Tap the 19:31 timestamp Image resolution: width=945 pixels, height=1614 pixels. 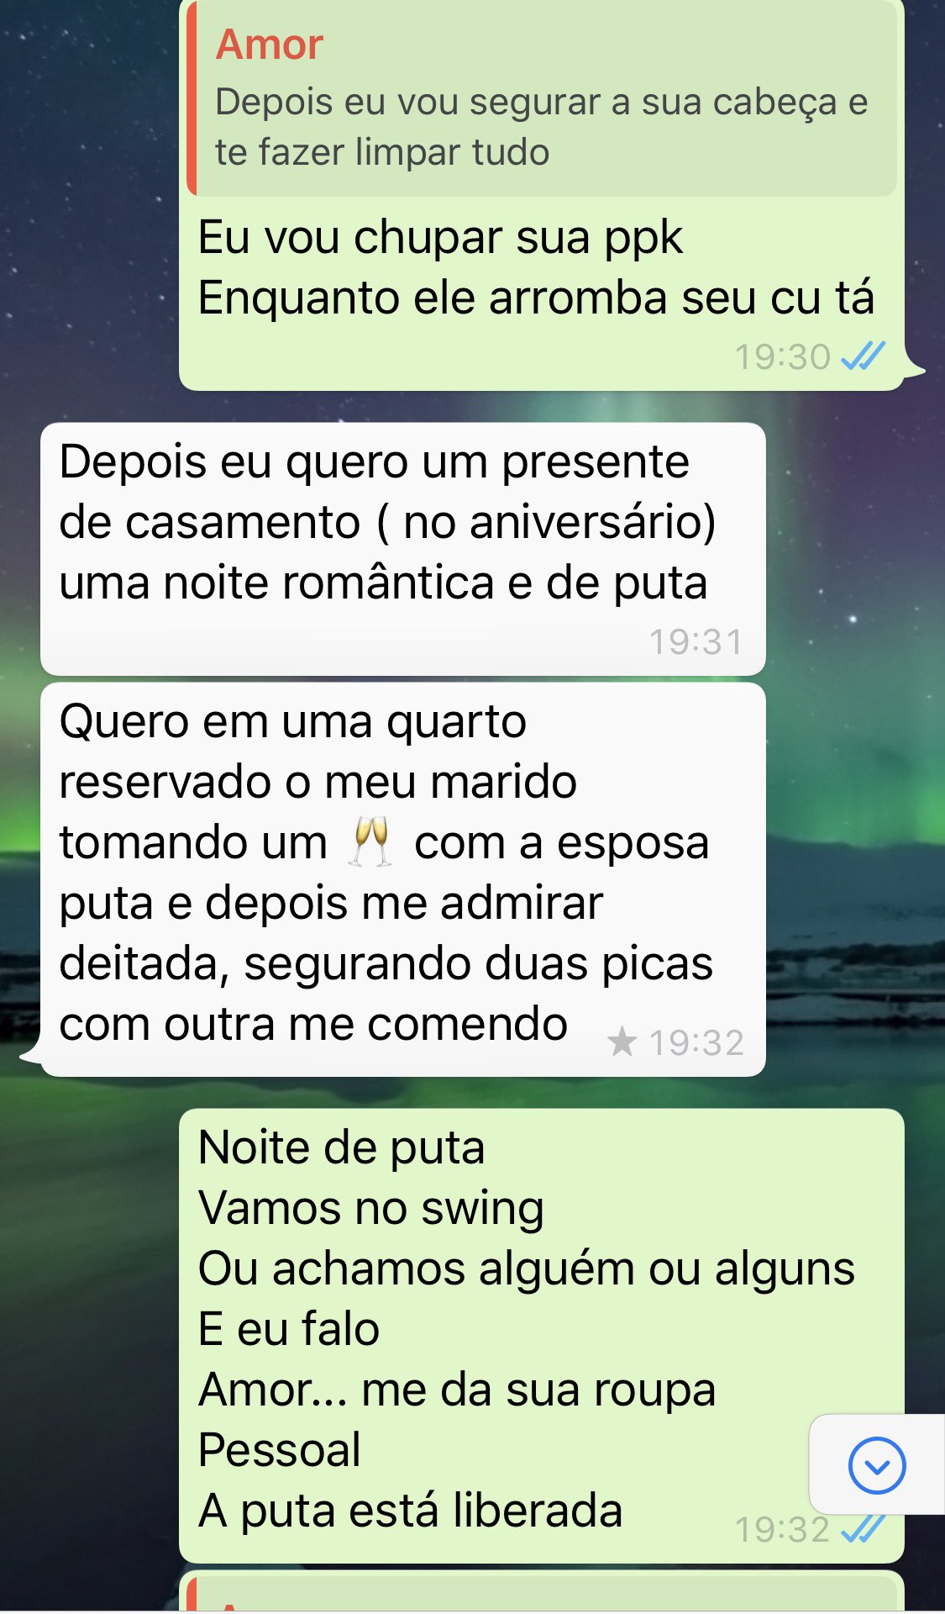pyautogui.click(x=696, y=641)
